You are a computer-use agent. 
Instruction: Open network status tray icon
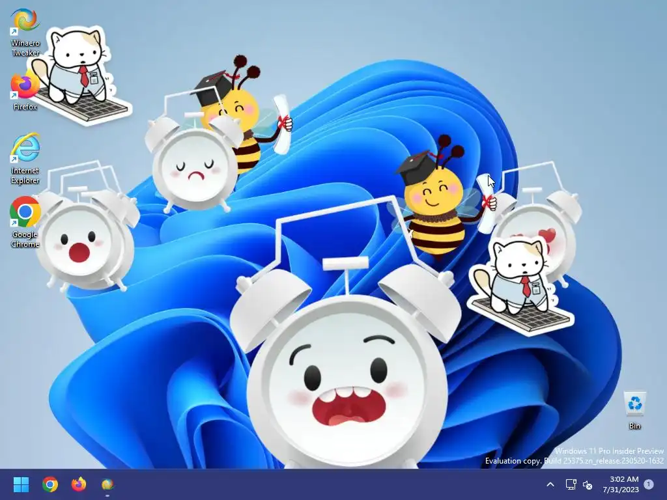pos(571,484)
